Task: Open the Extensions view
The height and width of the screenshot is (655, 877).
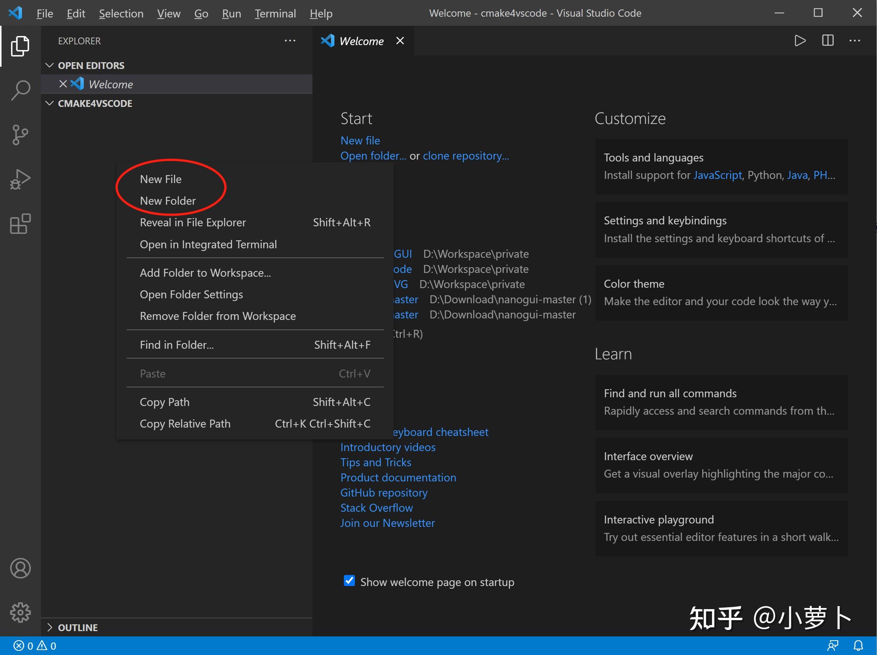Action: point(20,224)
